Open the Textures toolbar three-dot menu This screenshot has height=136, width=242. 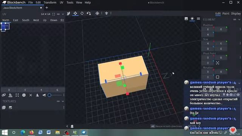(64, 107)
